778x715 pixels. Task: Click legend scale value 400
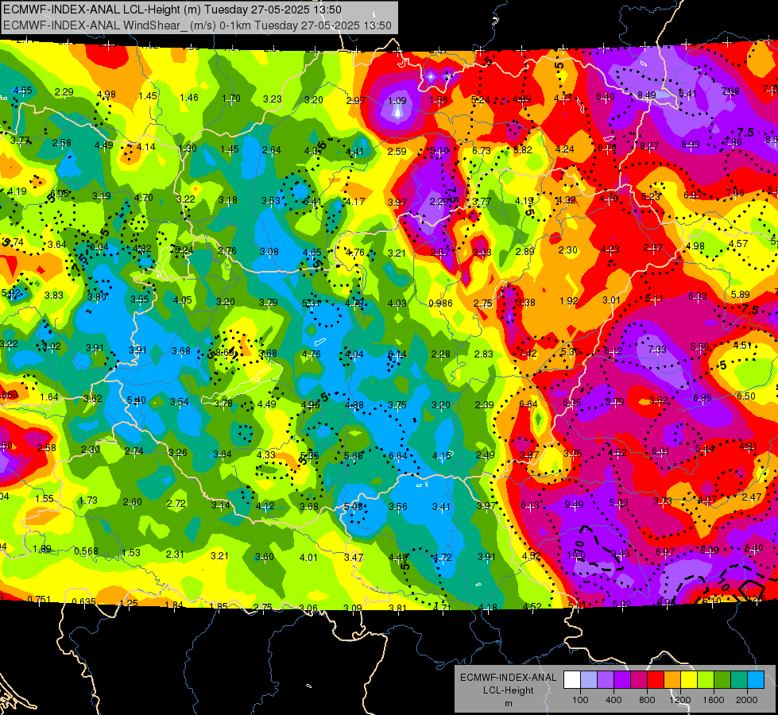[613, 700]
